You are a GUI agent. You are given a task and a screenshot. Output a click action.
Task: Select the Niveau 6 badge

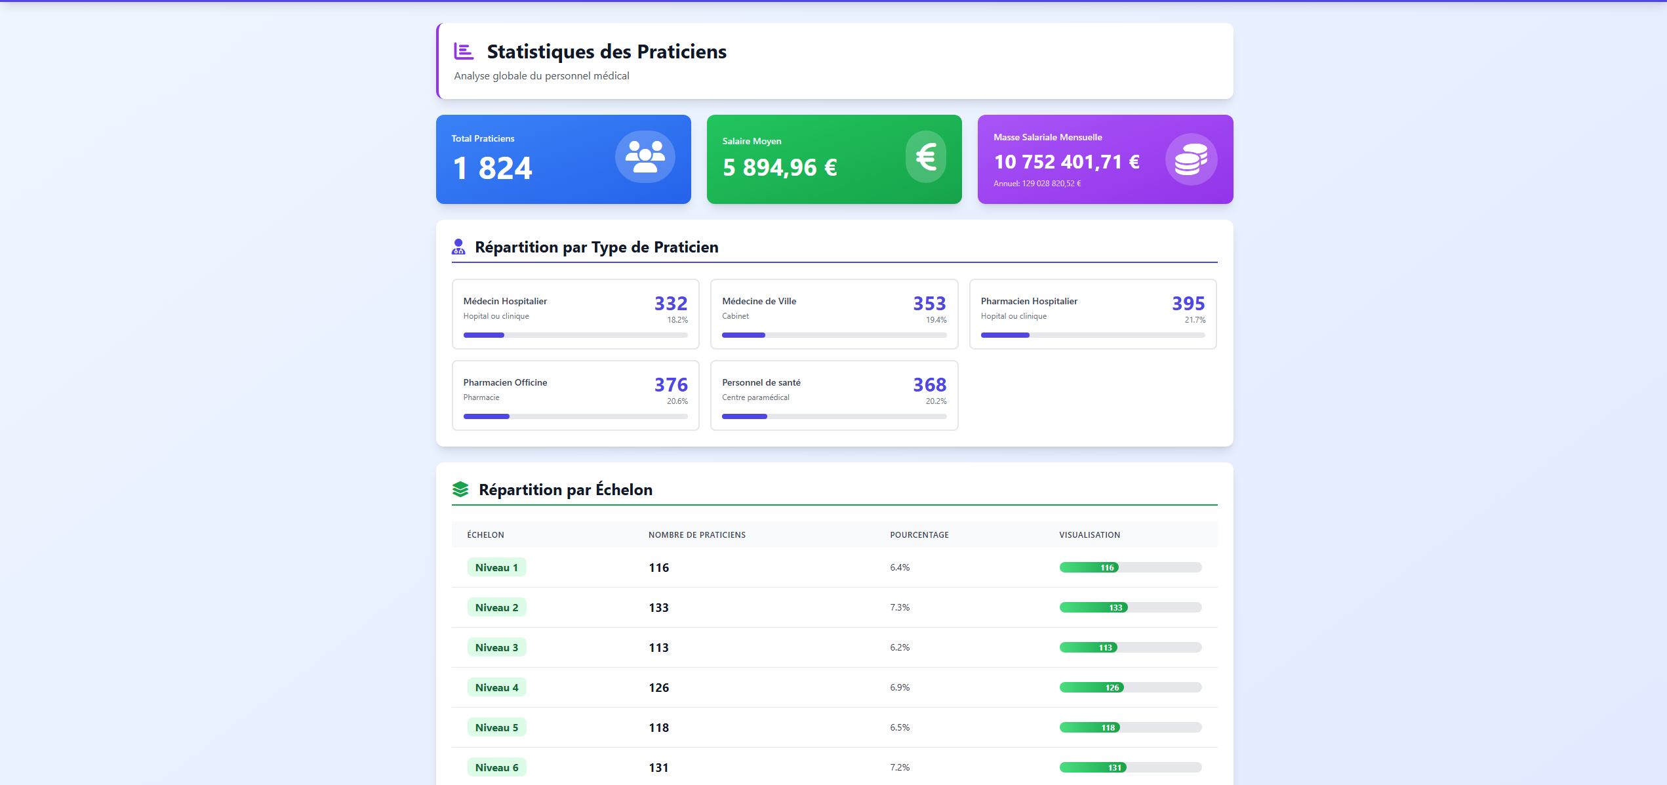click(496, 767)
